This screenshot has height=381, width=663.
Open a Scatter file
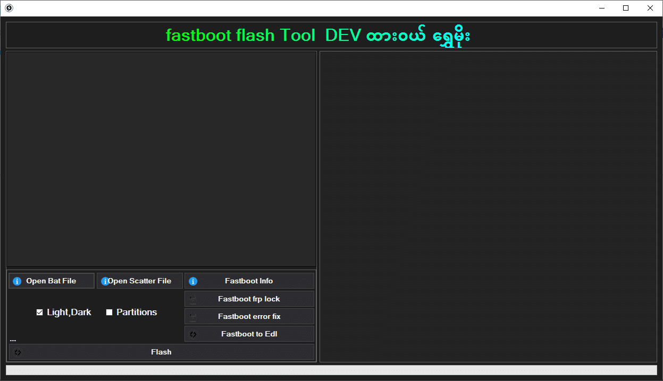point(140,281)
